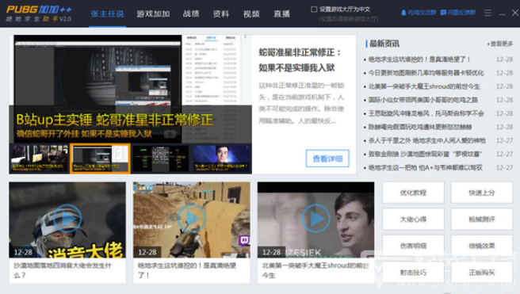
Task: Switch to the 游戏加加 tab
Action: (x=153, y=14)
